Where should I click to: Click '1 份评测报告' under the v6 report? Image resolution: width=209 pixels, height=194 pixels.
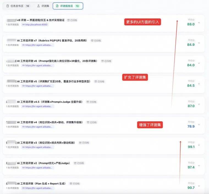(x=12, y=65)
